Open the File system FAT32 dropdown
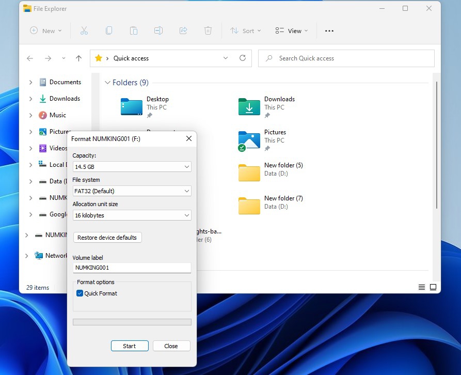This screenshot has width=461, height=375. coord(132,191)
